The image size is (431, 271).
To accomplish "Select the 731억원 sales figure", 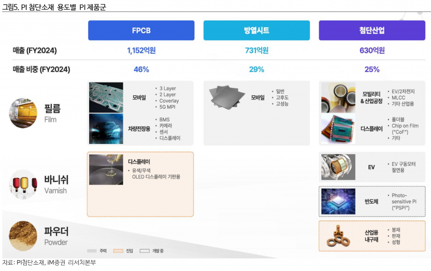I will [257, 50].
